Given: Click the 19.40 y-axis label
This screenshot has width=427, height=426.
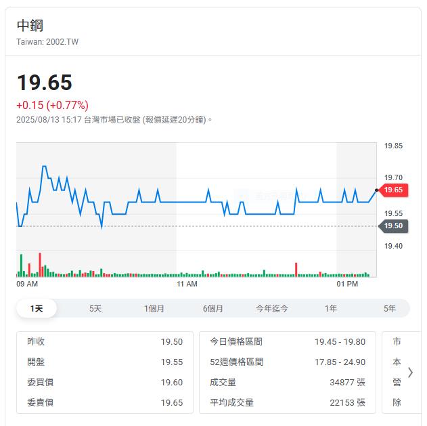Looking at the screenshot, I should [393, 246].
